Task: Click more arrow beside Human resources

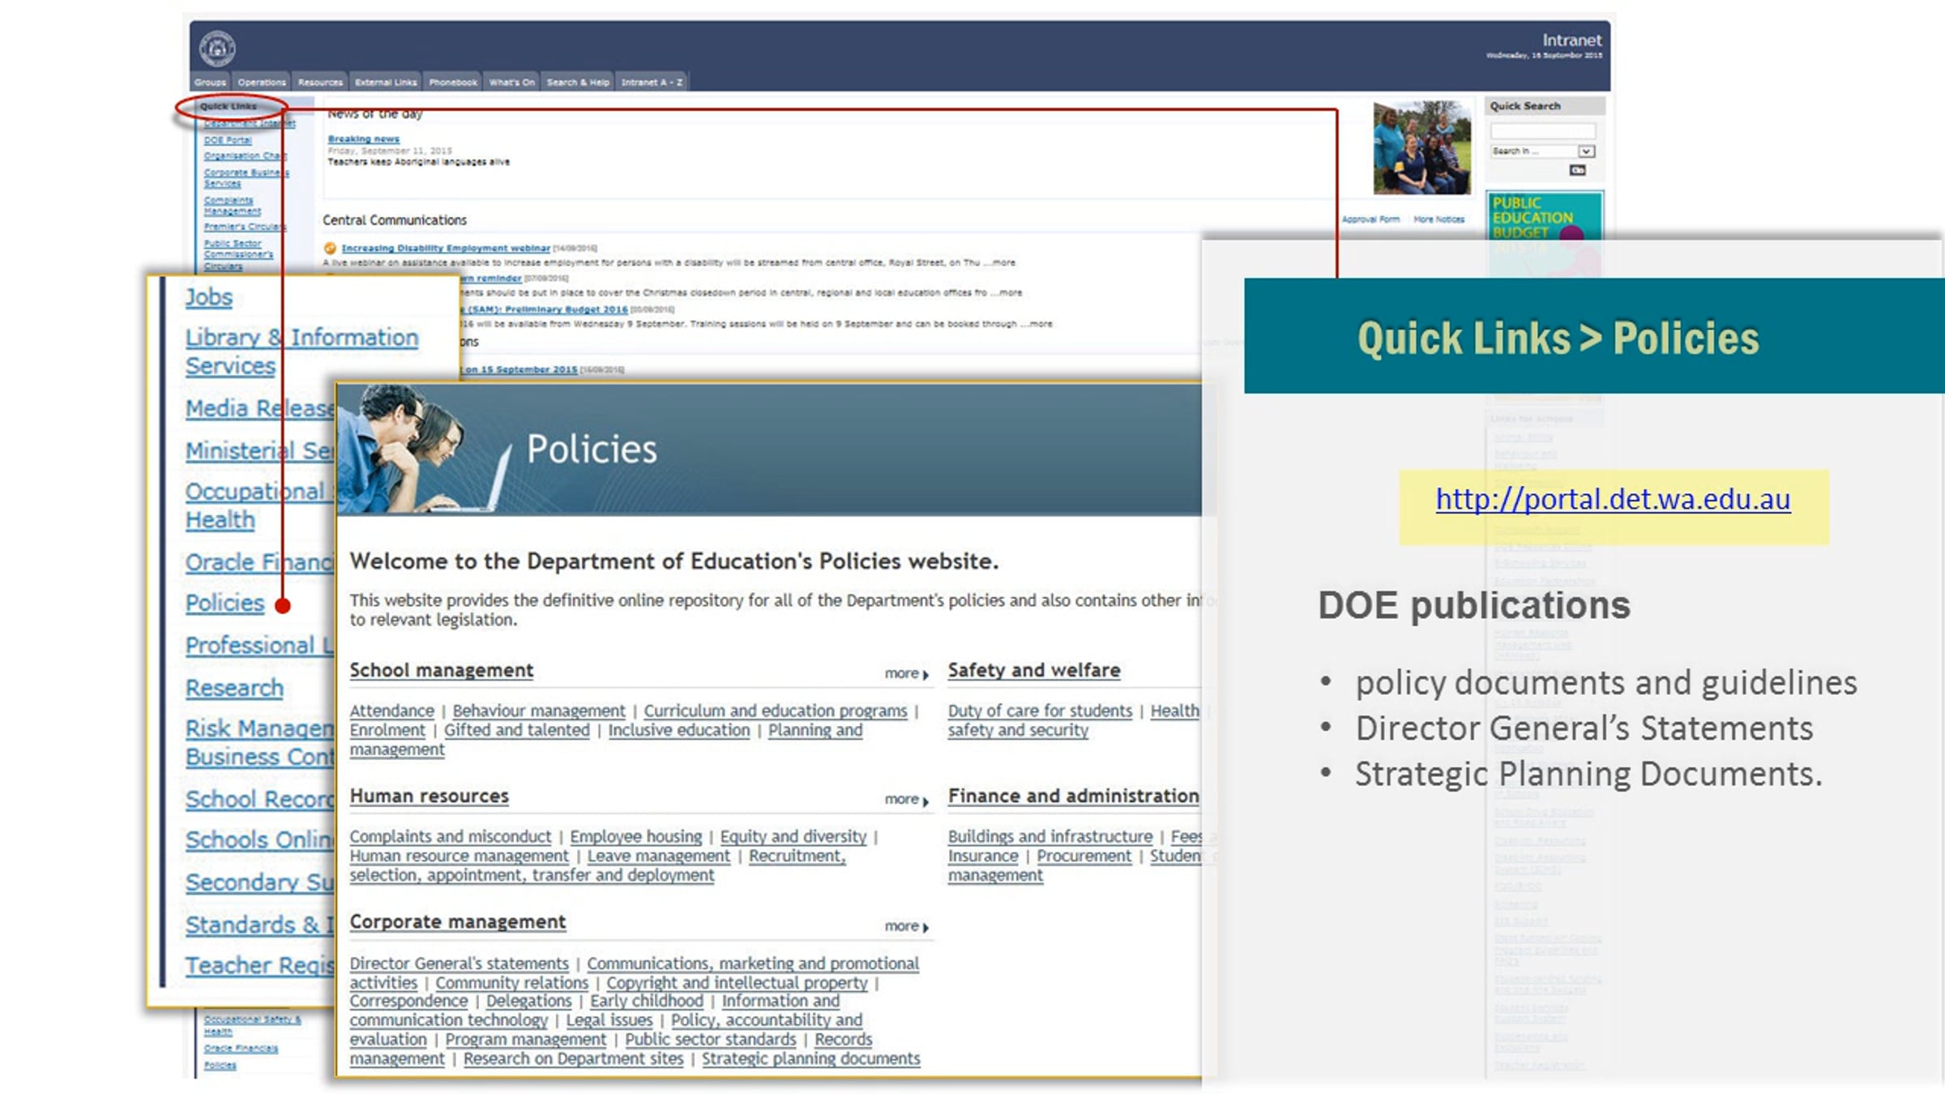Action: 907,800
